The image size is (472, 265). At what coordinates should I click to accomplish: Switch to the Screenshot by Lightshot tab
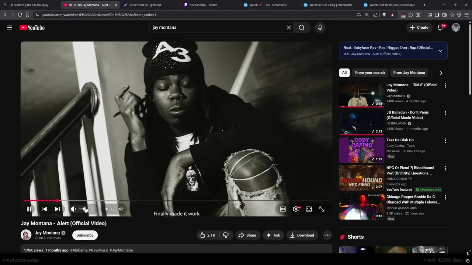[145, 5]
